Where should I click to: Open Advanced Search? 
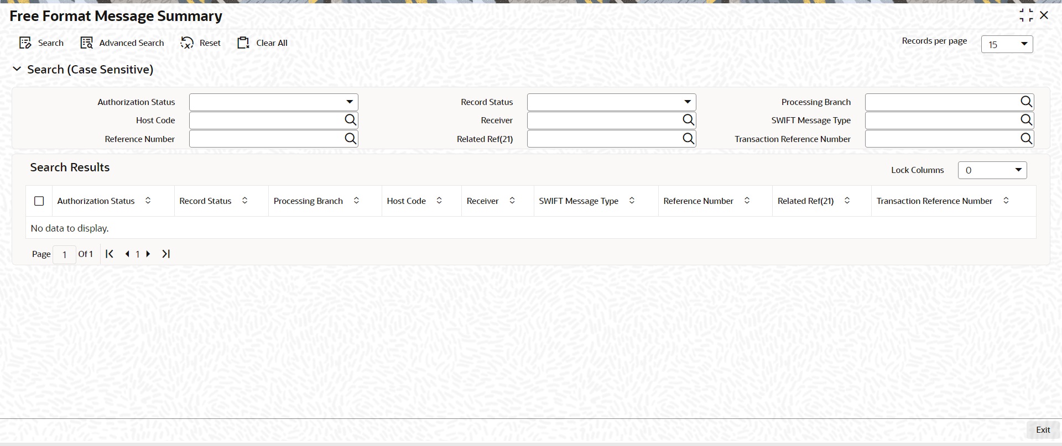tap(122, 43)
